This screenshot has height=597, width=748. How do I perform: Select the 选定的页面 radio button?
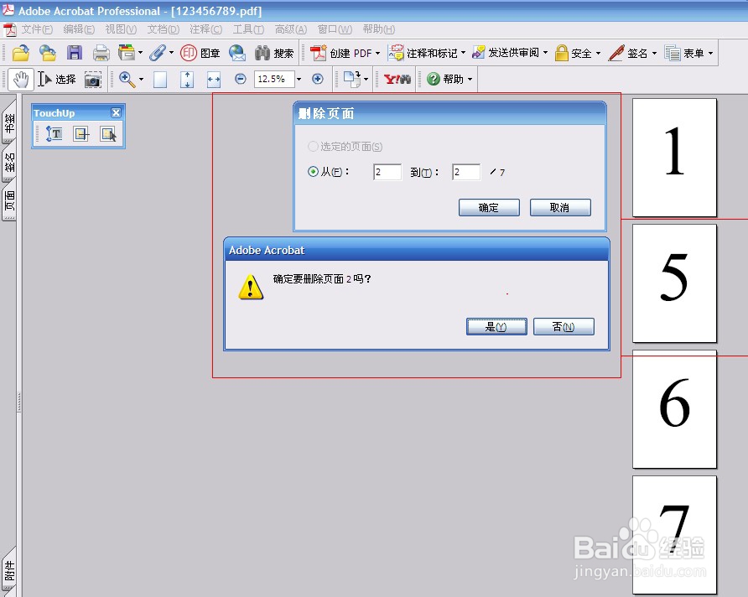(313, 147)
